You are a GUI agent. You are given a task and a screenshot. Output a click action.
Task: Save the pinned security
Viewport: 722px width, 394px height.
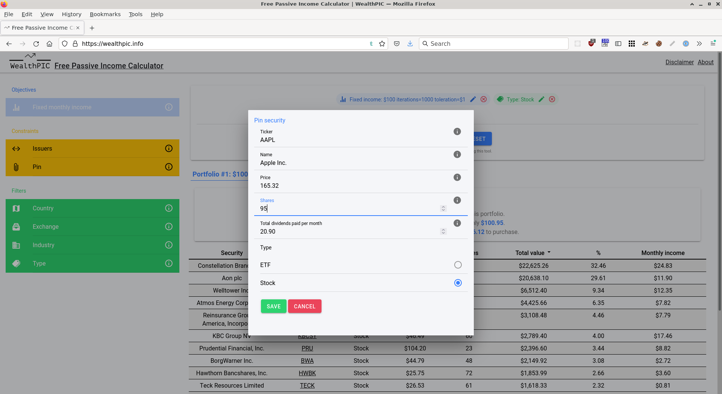click(x=273, y=306)
